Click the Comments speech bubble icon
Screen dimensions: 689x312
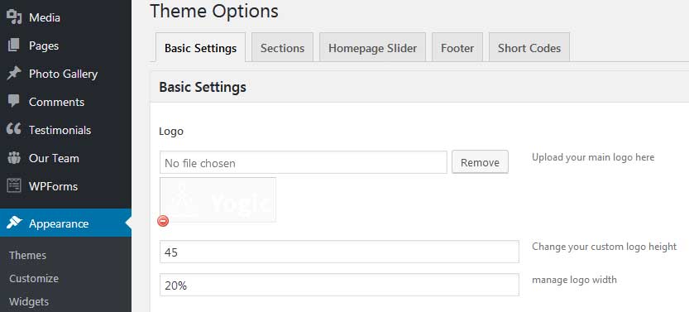click(14, 101)
